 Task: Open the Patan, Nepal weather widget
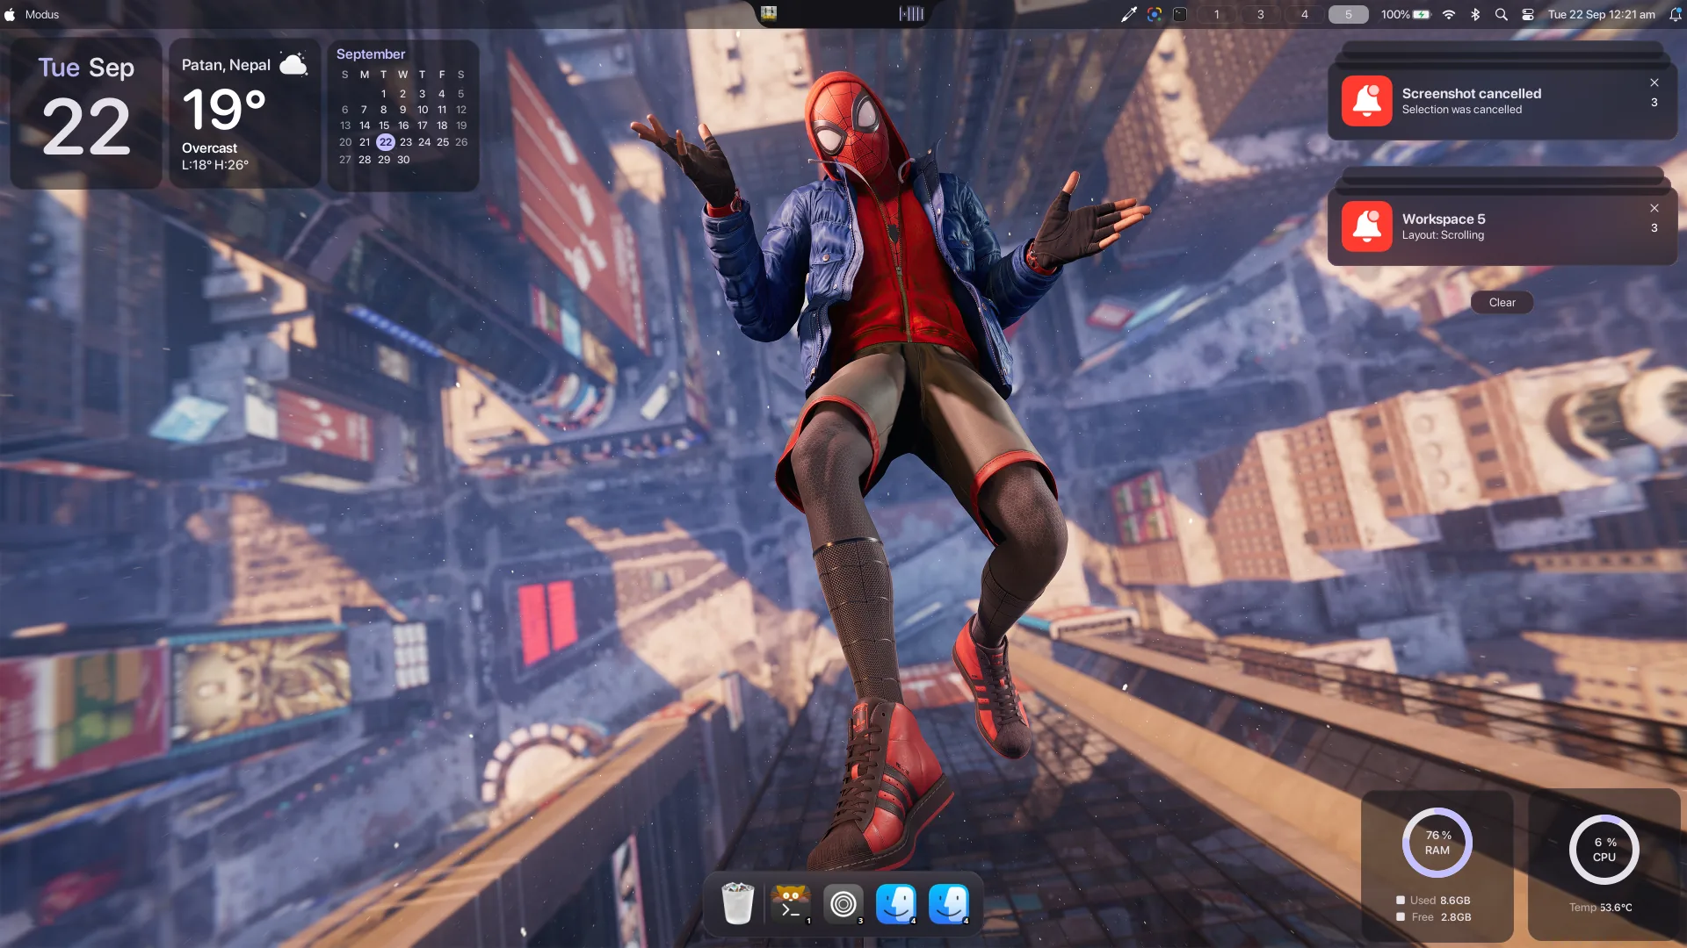tap(244, 112)
